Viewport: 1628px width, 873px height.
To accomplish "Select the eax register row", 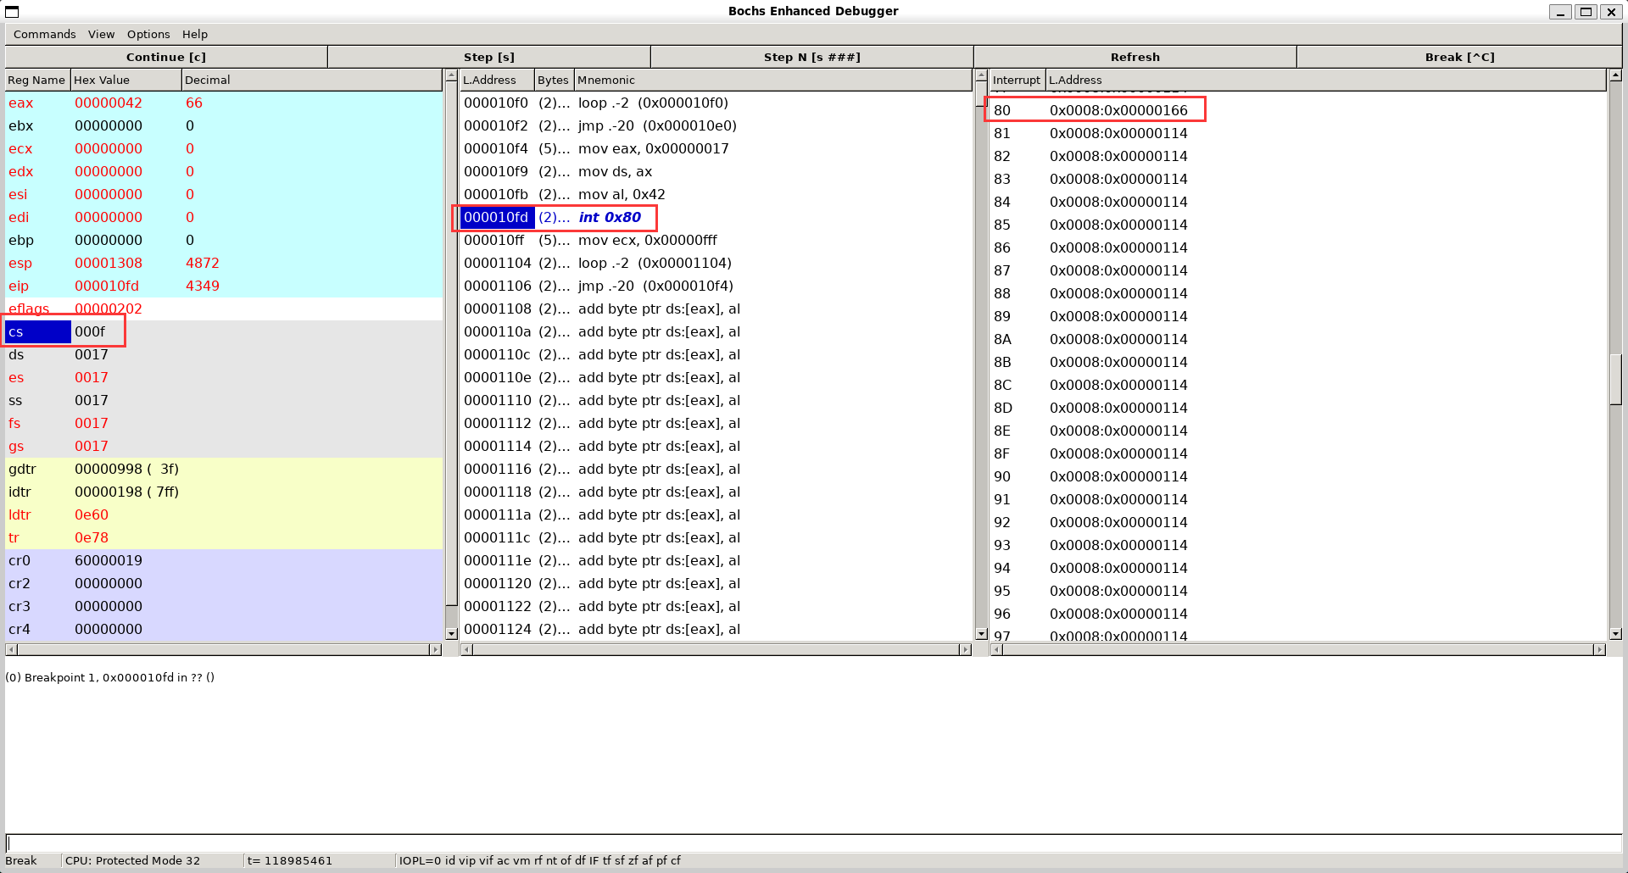I will tap(224, 103).
